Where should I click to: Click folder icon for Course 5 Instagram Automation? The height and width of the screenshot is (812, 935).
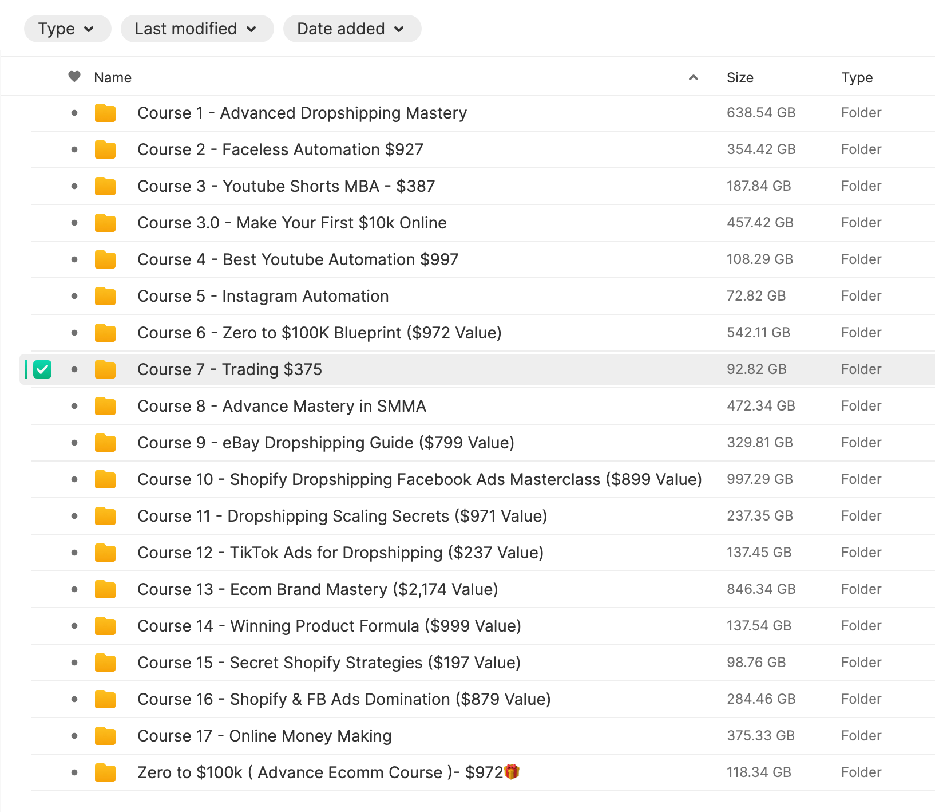105,297
